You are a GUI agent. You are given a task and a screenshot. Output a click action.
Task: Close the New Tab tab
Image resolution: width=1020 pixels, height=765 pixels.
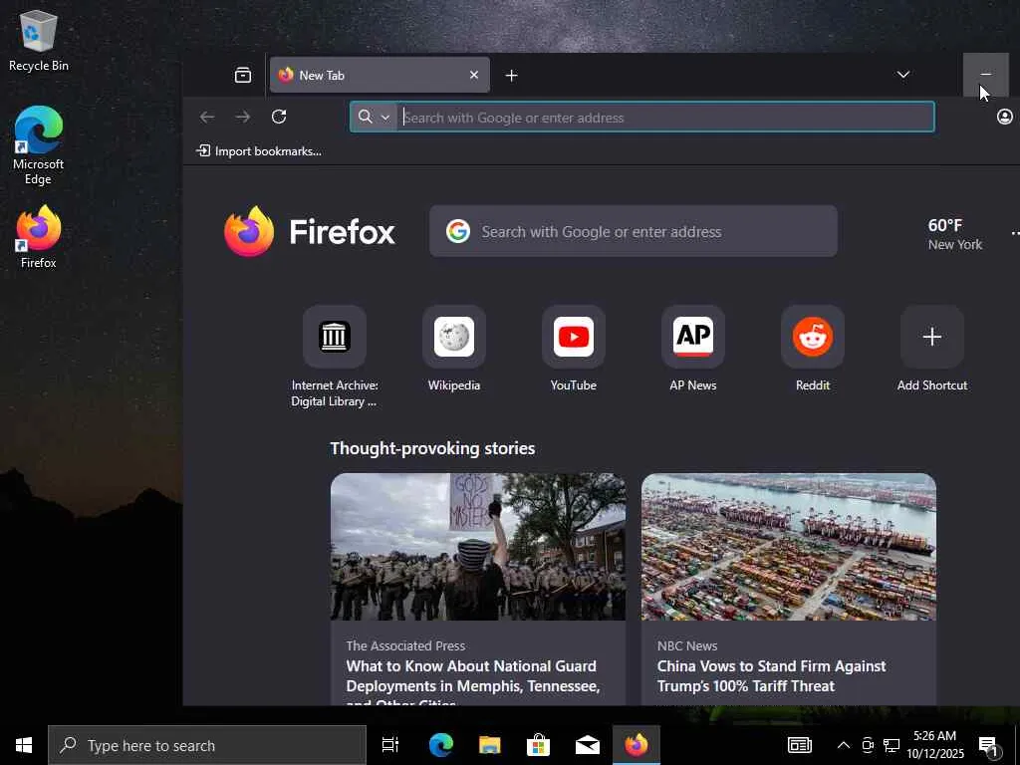pyautogui.click(x=474, y=75)
